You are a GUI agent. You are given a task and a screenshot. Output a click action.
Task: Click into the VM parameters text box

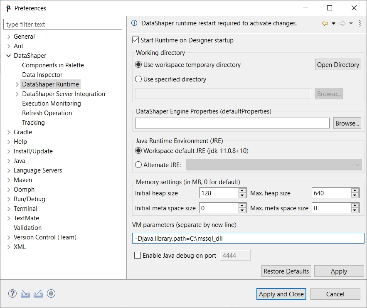pos(248,238)
